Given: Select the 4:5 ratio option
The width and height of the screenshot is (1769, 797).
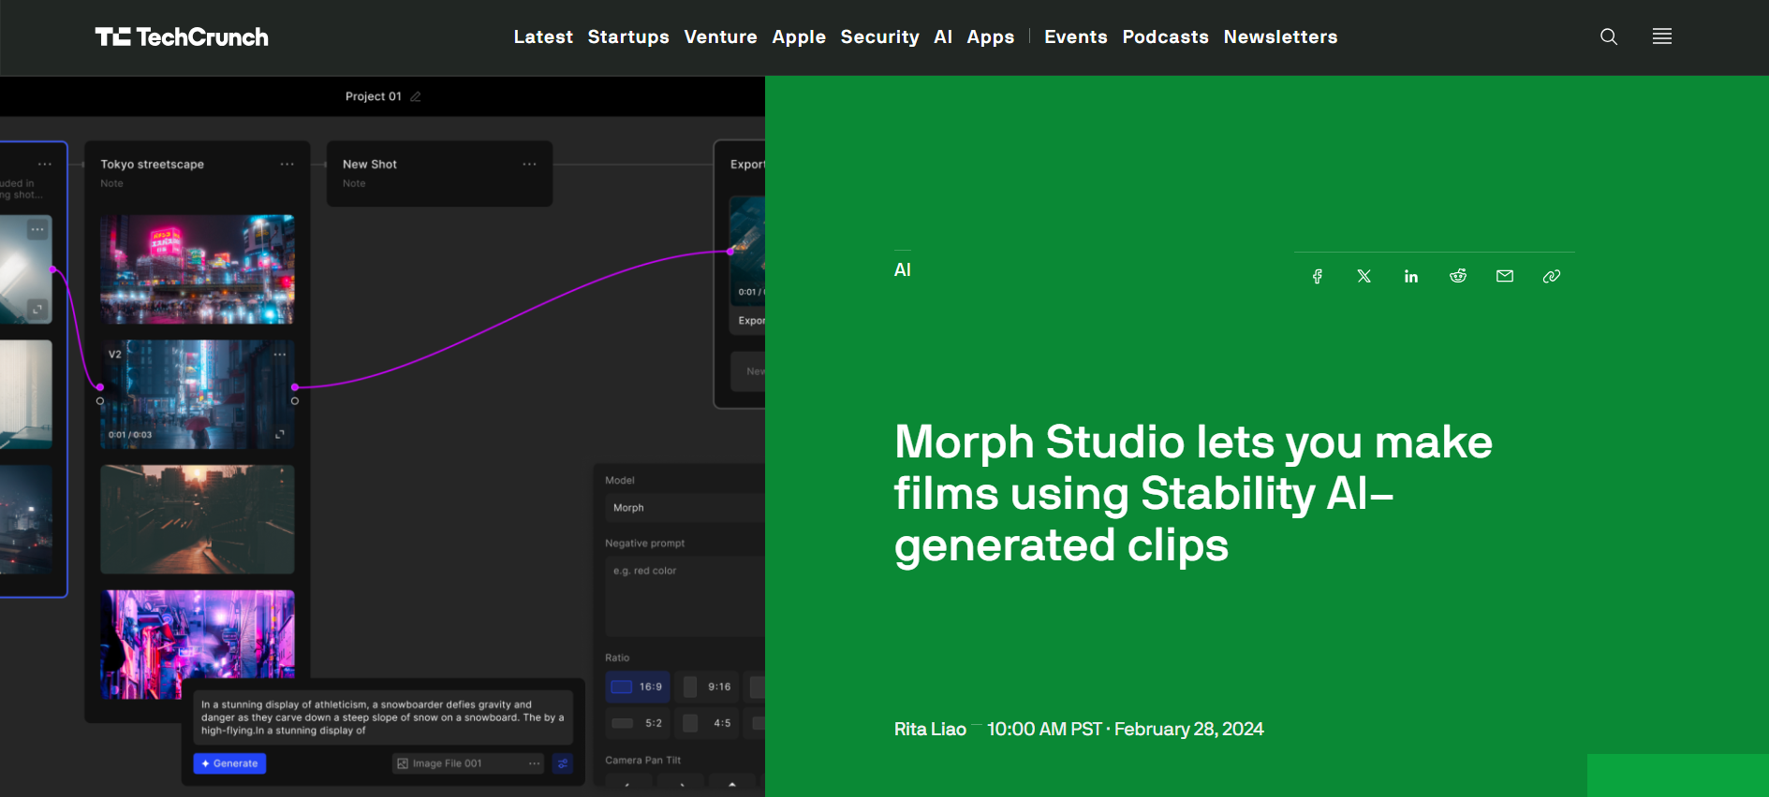Looking at the screenshot, I should coord(707,723).
